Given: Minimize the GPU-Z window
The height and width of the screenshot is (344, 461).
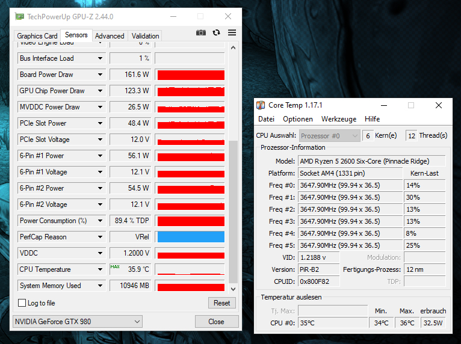Looking at the screenshot, I should 173,16.
